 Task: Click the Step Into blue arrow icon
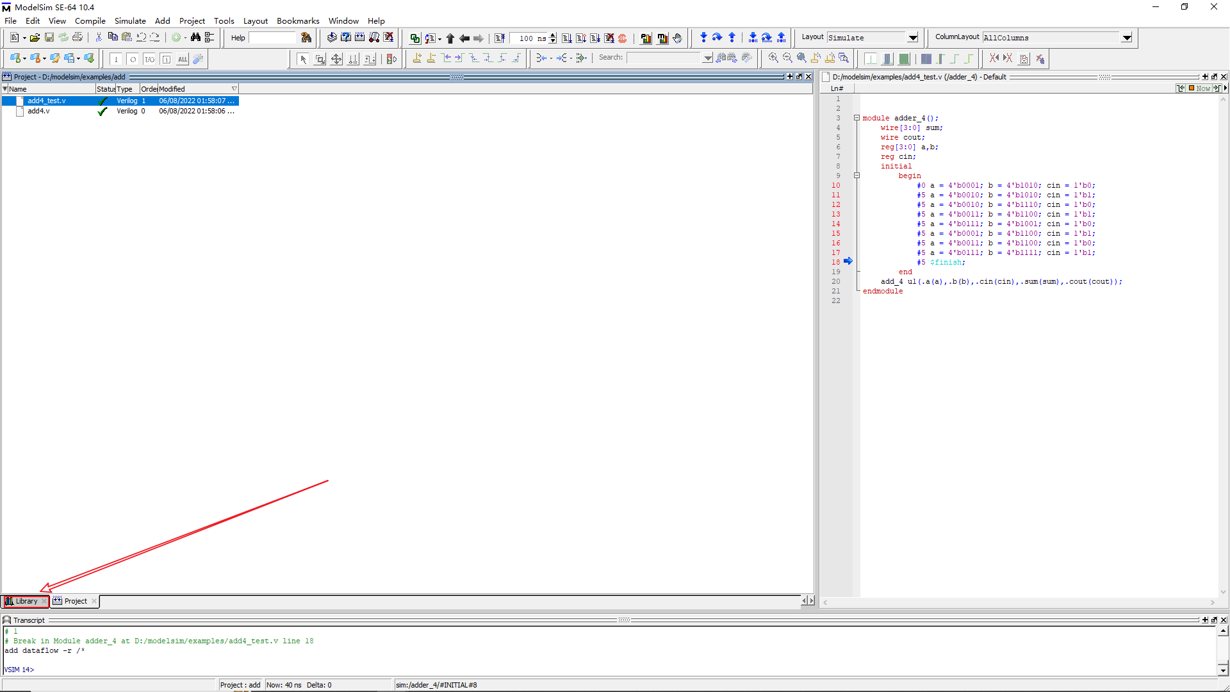pyautogui.click(x=703, y=38)
